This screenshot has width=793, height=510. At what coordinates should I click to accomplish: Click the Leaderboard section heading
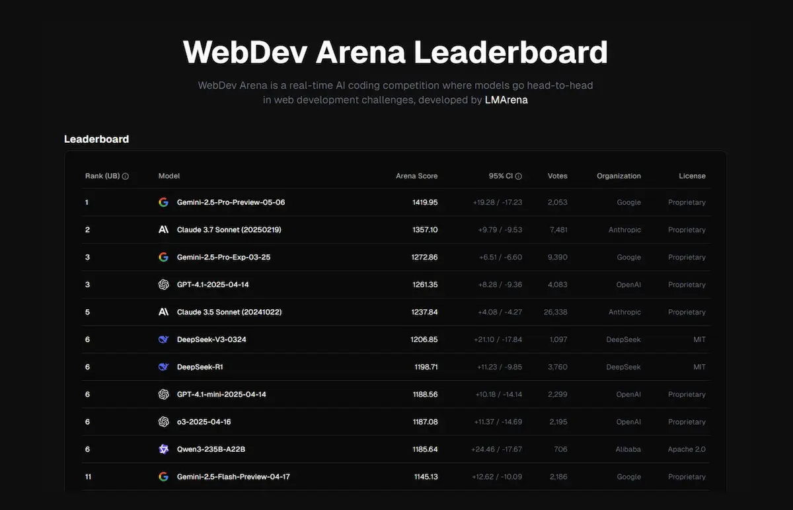(x=96, y=139)
